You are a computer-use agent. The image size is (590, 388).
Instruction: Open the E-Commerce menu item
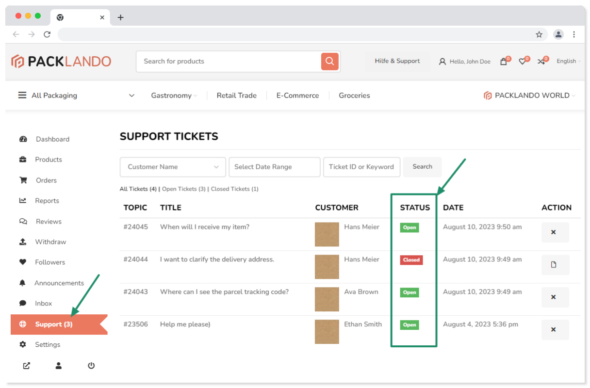(x=298, y=96)
